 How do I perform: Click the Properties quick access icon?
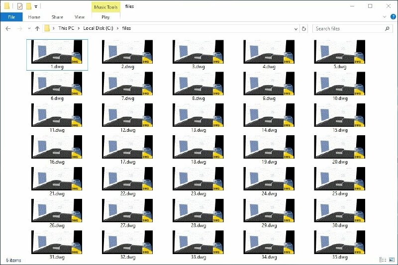[x=20, y=6]
